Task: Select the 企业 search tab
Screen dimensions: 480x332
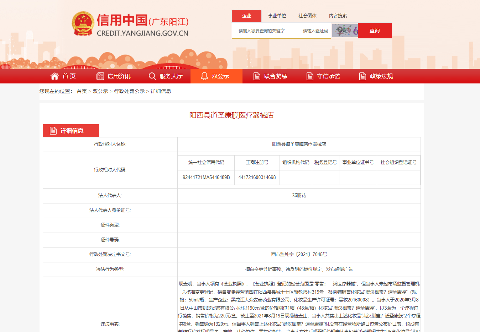Action: tap(246, 16)
